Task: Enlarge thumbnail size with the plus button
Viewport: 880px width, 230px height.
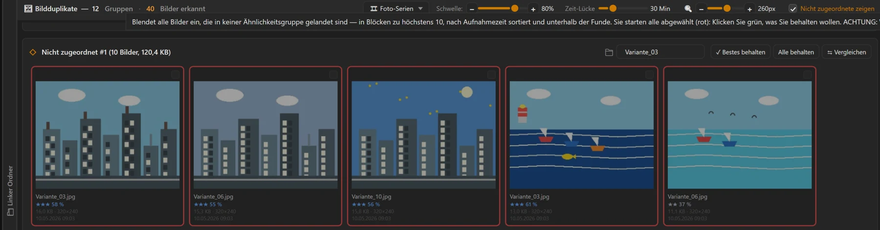Action: tap(749, 9)
